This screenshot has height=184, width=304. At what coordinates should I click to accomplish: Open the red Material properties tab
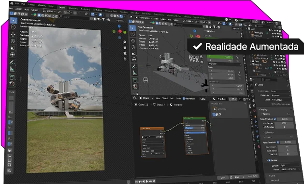(x=259, y=146)
